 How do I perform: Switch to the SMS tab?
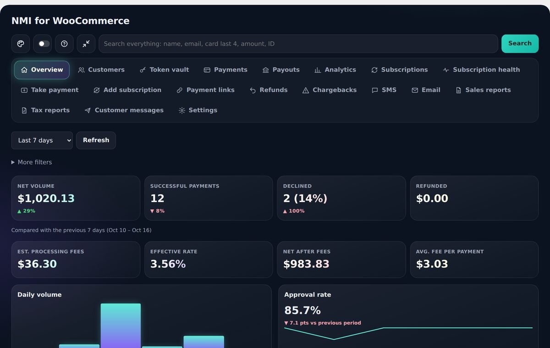coord(384,90)
